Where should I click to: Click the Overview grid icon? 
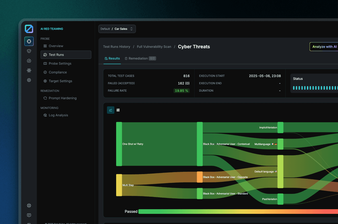click(x=45, y=46)
